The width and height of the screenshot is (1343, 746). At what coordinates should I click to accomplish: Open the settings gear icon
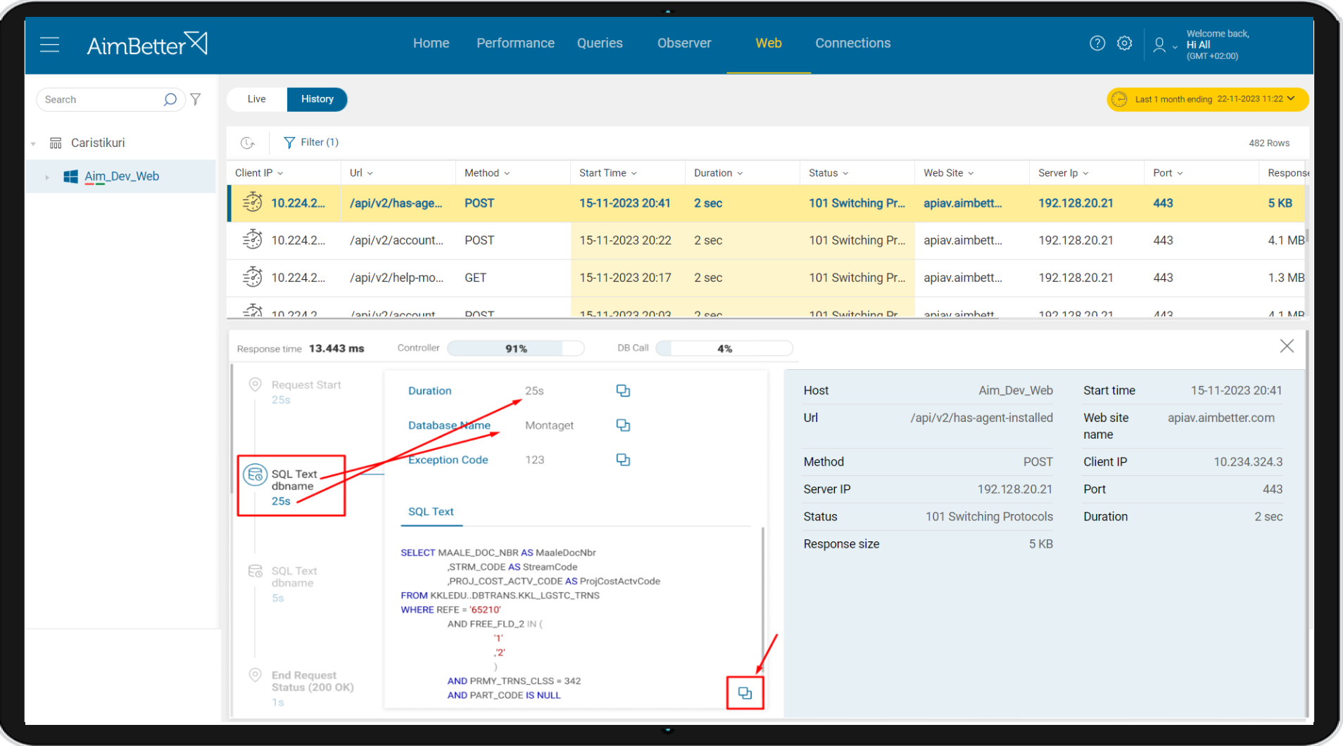1124,44
